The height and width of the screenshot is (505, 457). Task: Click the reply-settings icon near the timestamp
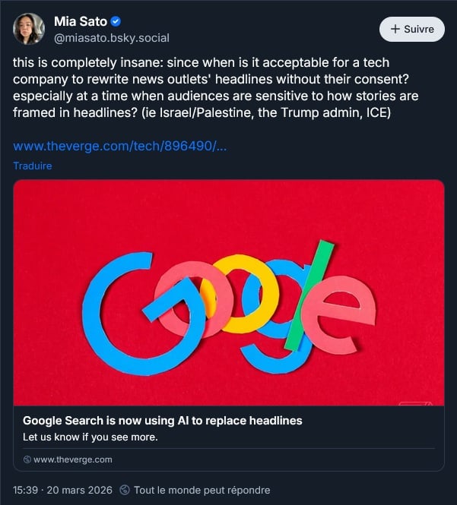[127, 490]
